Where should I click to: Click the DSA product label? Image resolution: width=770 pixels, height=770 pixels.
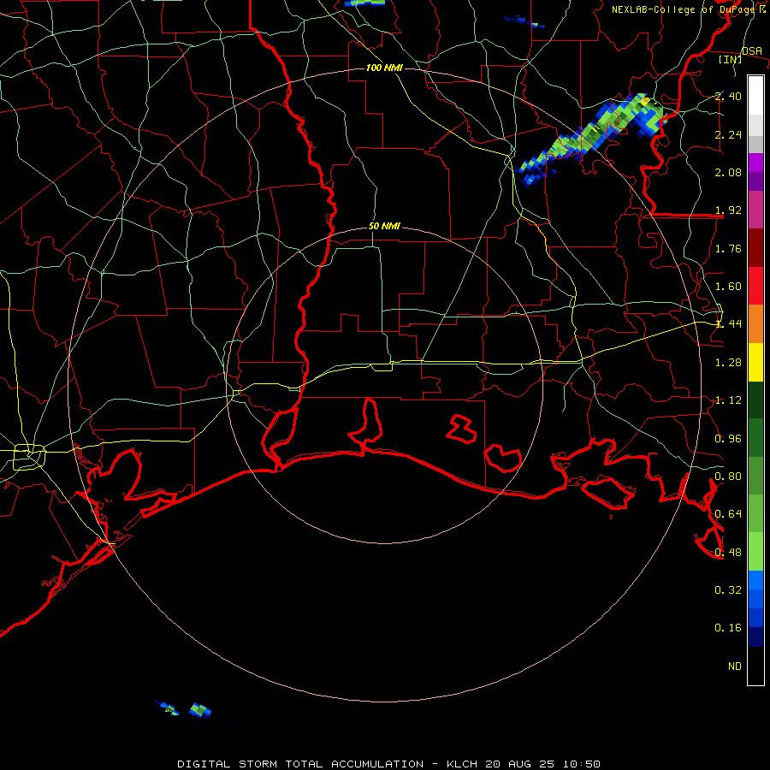pos(752,51)
